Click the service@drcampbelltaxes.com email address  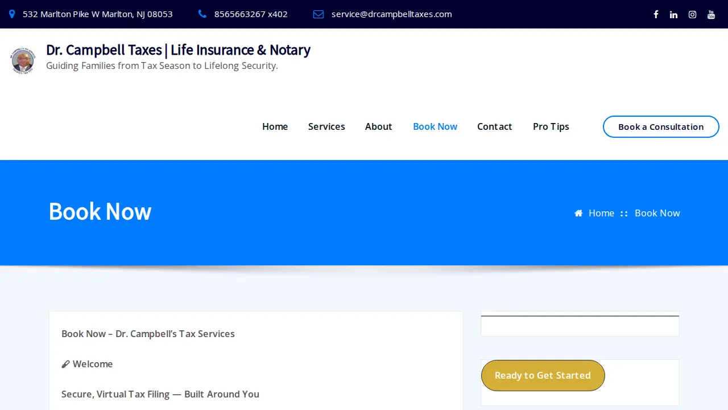tap(392, 14)
